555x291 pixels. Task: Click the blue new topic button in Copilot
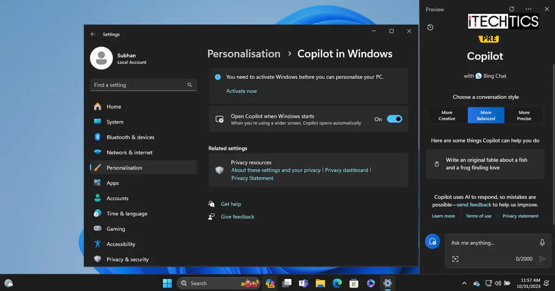pyautogui.click(x=432, y=241)
